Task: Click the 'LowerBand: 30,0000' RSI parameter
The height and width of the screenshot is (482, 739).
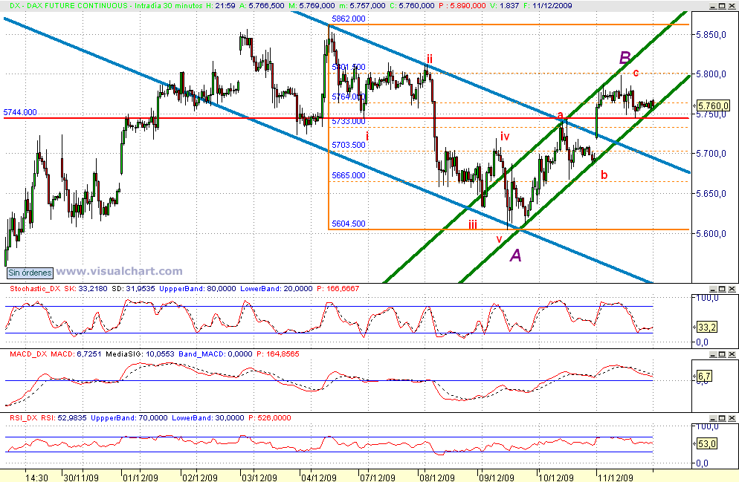Action: (208, 418)
